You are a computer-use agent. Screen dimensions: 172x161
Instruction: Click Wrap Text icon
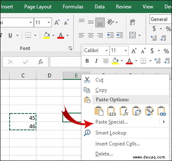point(132,22)
